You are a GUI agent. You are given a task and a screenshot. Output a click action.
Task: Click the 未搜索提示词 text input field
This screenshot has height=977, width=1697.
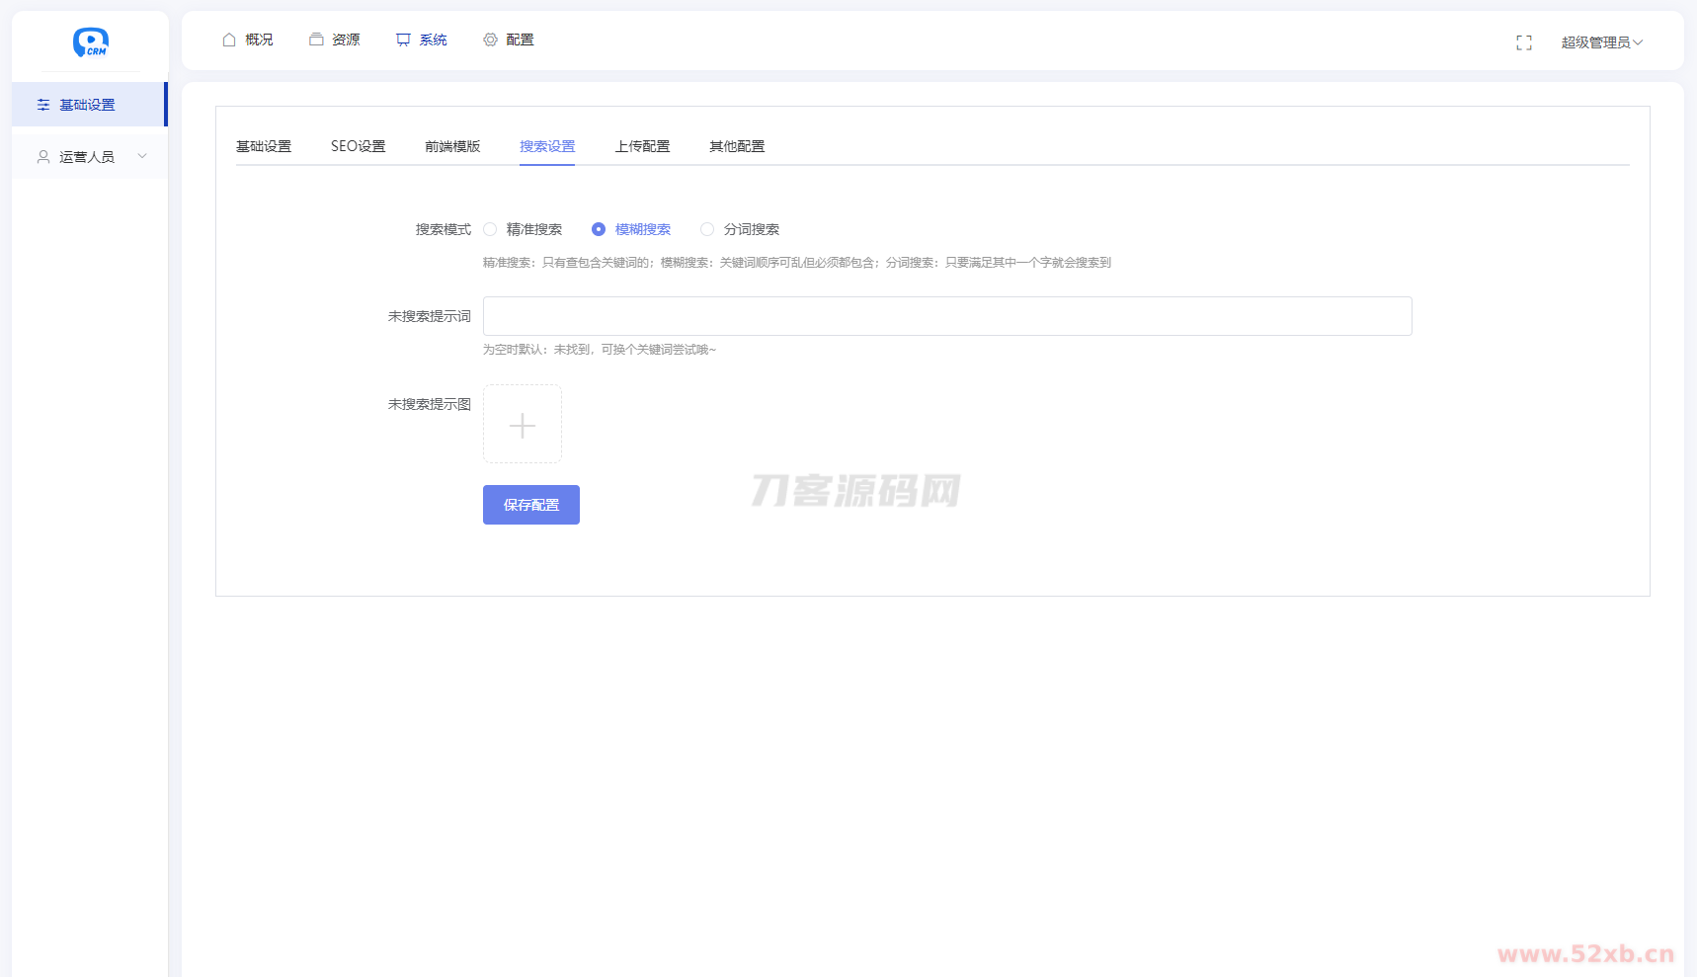[x=946, y=316]
